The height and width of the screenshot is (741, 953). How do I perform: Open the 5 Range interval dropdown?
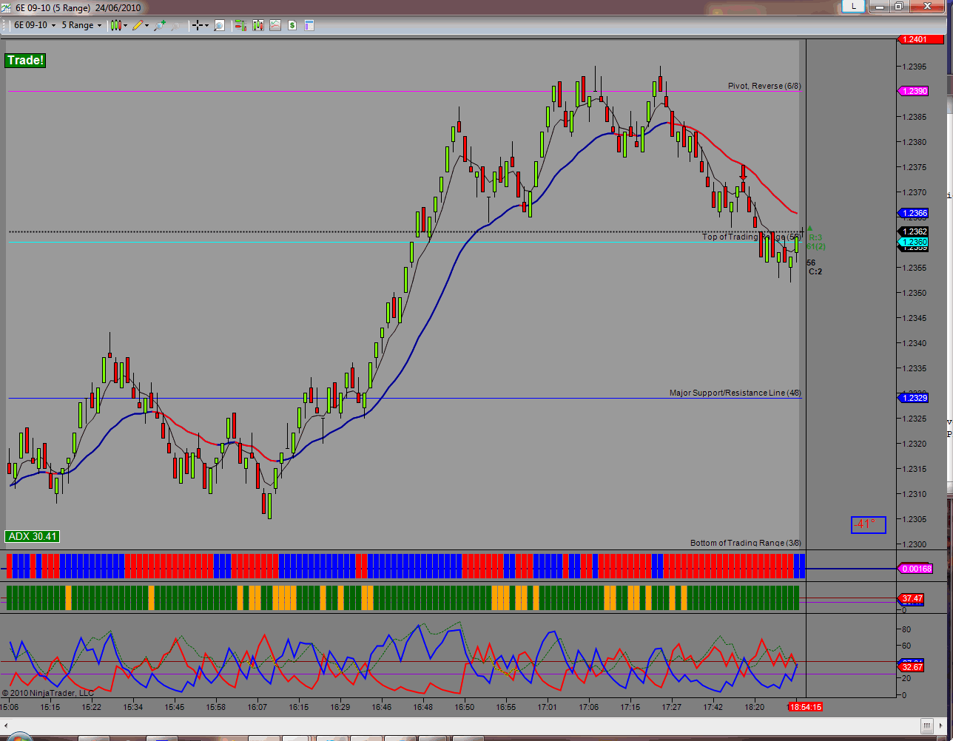click(x=81, y=25)
